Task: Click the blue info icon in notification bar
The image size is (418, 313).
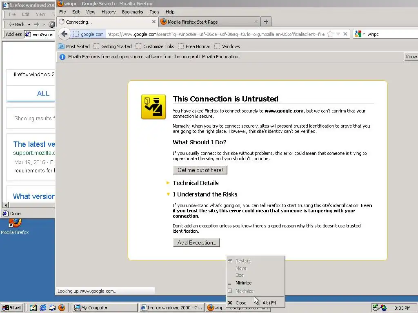Action: point(62,57)
